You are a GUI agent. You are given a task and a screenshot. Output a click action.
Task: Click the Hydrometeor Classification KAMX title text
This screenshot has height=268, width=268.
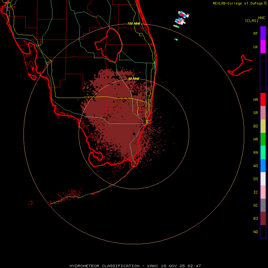pos(135,266)
